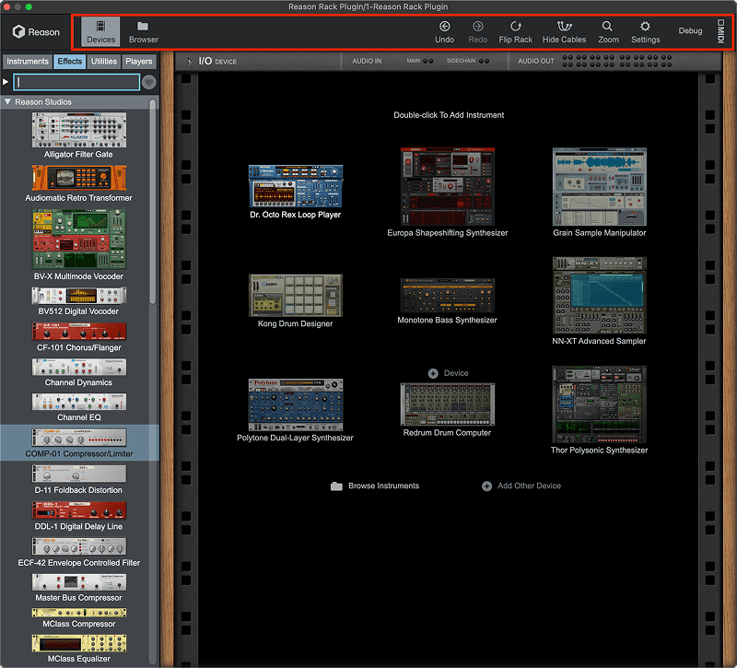Click the Reason logo
Viewport: 737px width, 668px height.
click(36, 32)
